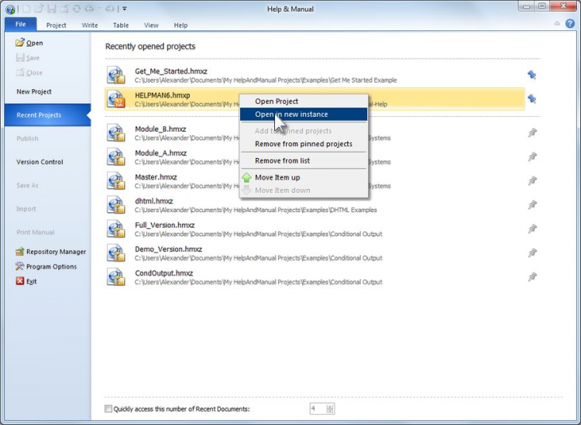
Task: Click the dhtml.hmxz project file icon
Action: [x=116, y=205]
